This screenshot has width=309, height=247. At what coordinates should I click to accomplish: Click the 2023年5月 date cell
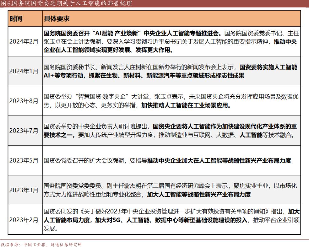click(x=24, y=161)
